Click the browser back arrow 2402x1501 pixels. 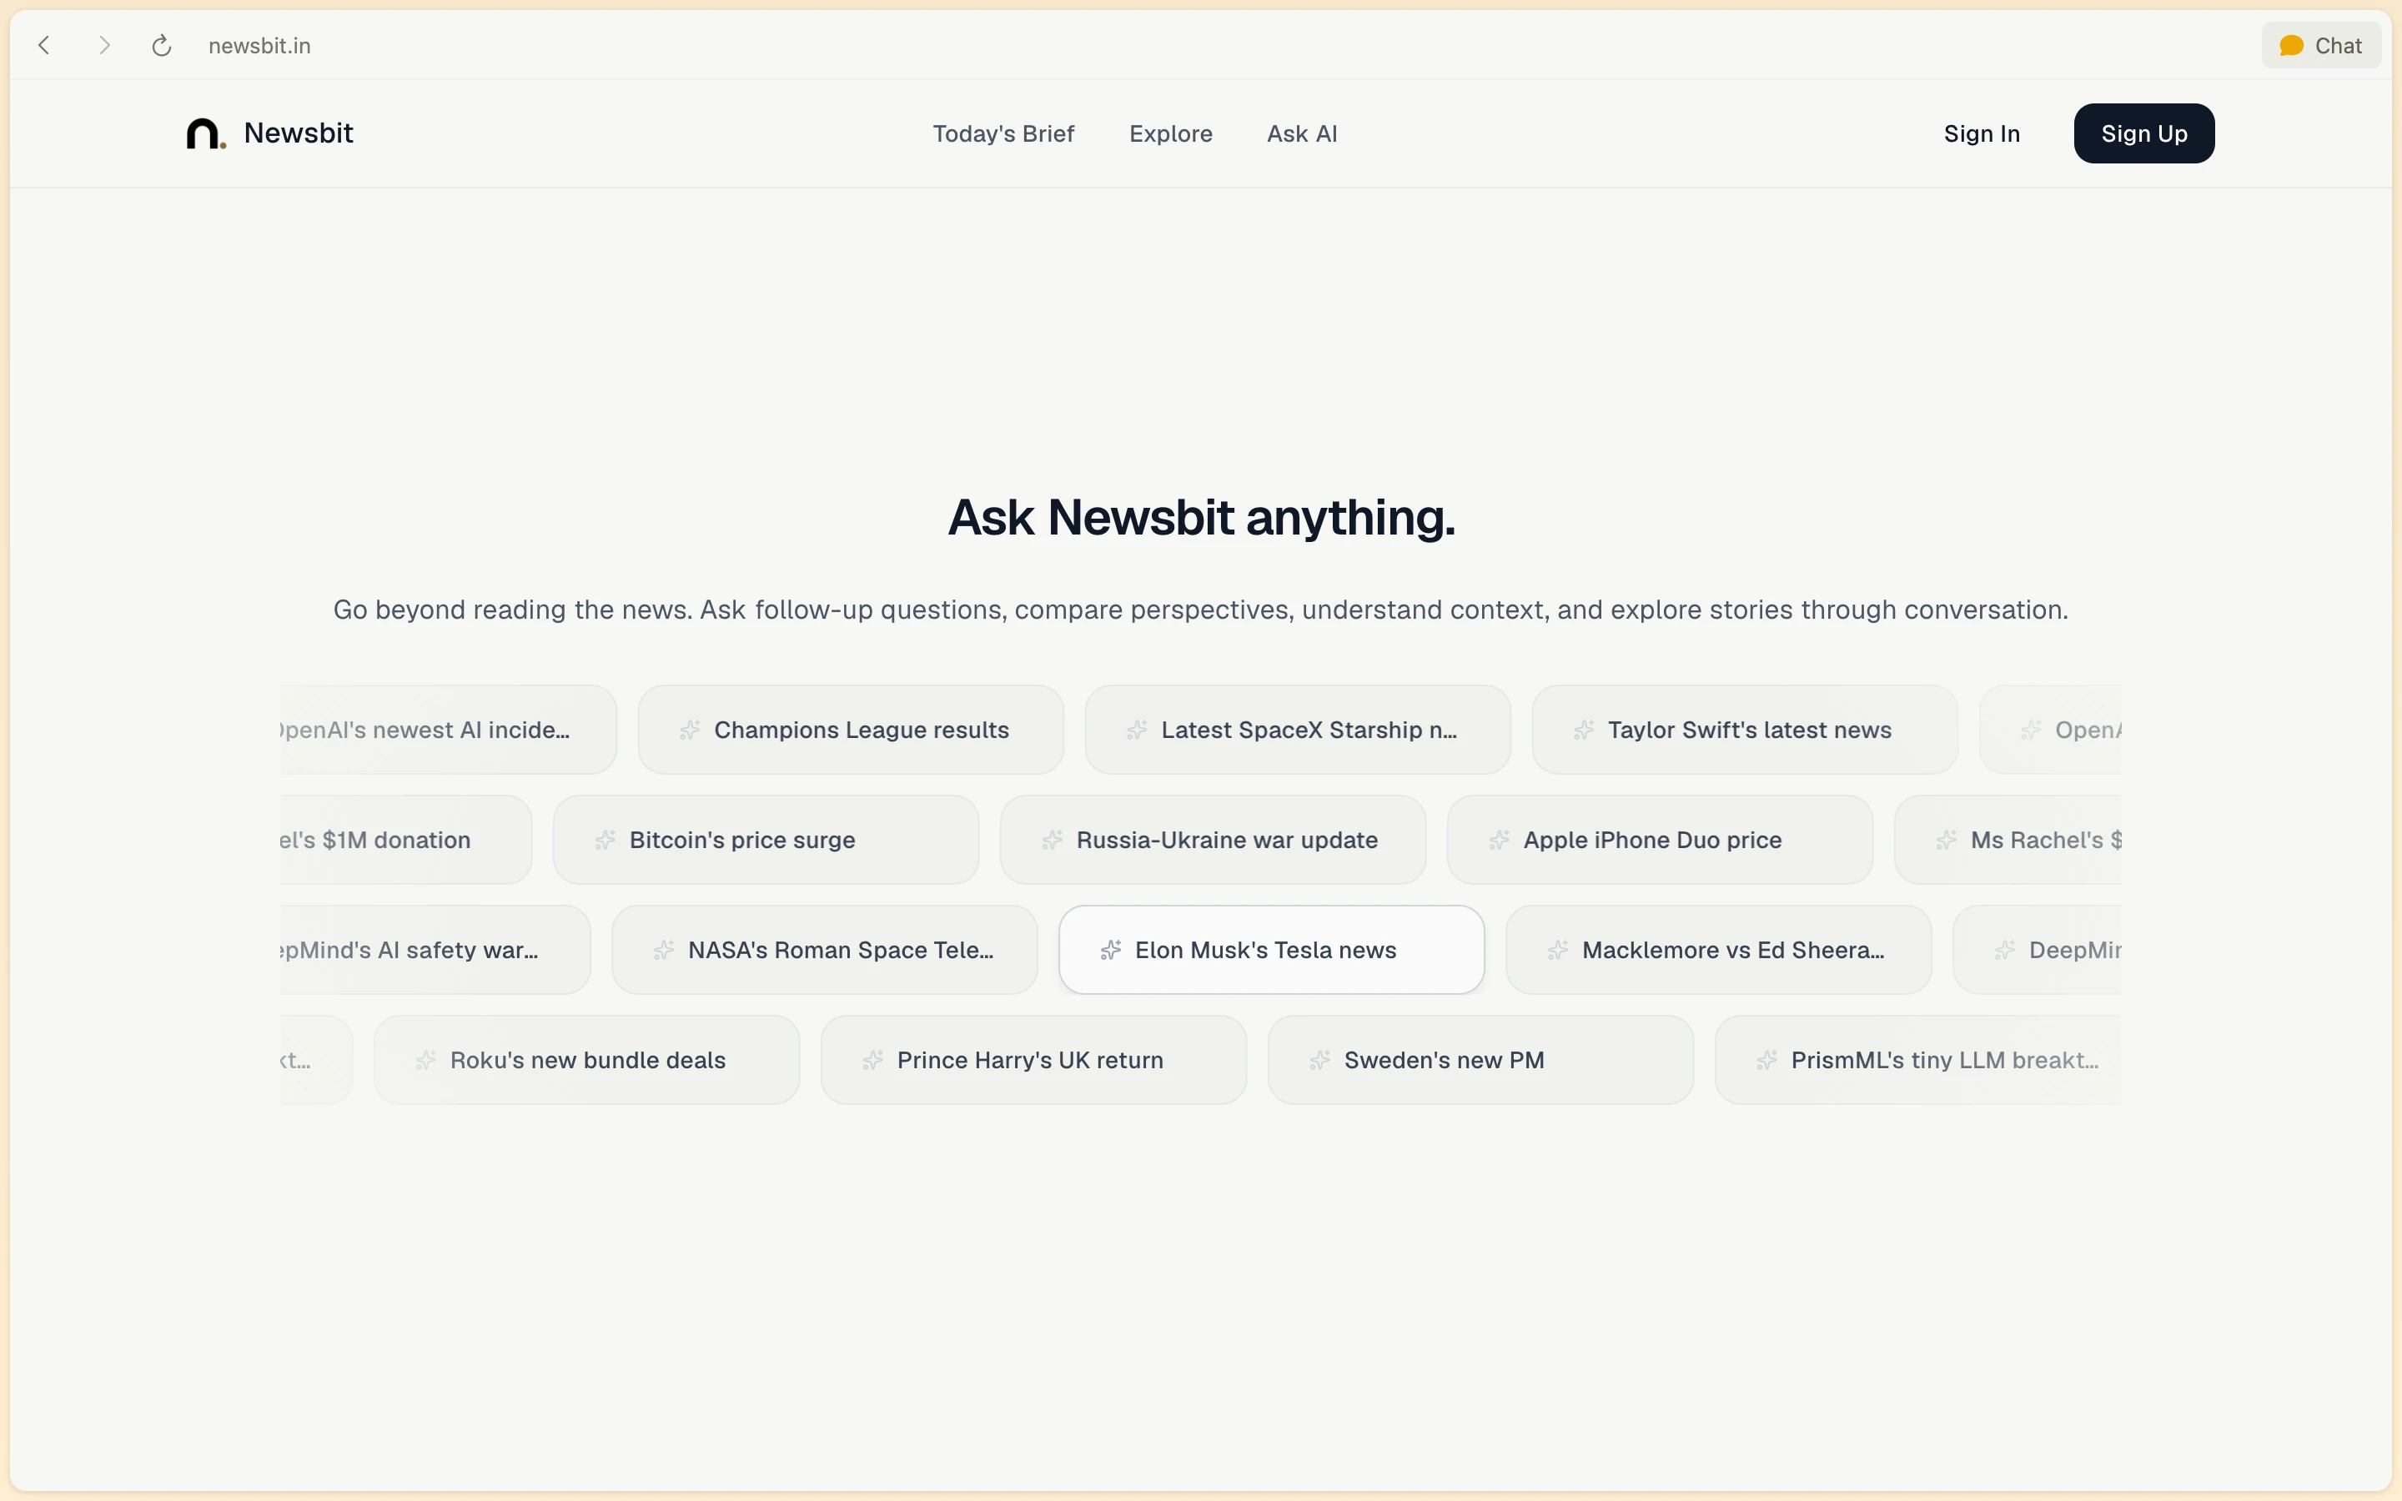click(x=45, y=46)
